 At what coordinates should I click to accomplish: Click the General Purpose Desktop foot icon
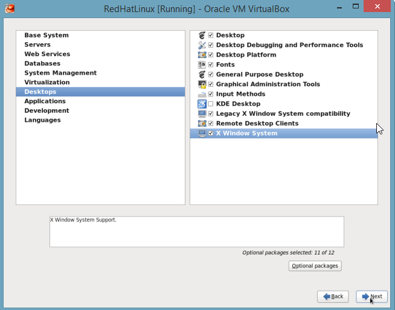pos(202,74)
